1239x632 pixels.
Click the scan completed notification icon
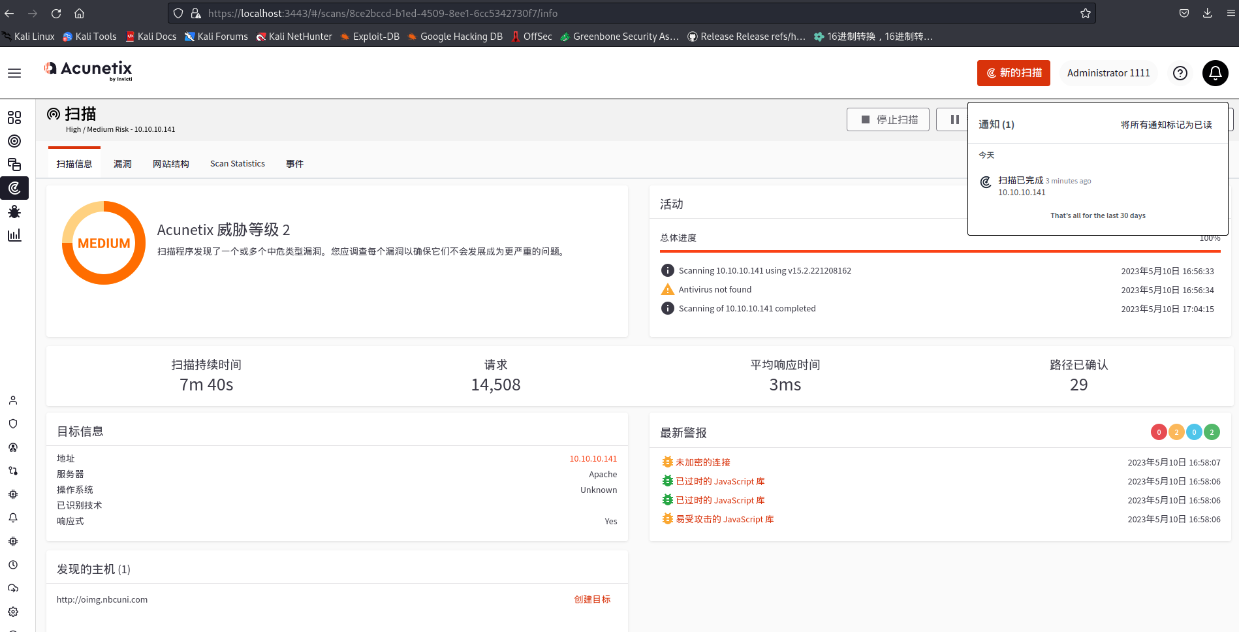pos(986,182)
